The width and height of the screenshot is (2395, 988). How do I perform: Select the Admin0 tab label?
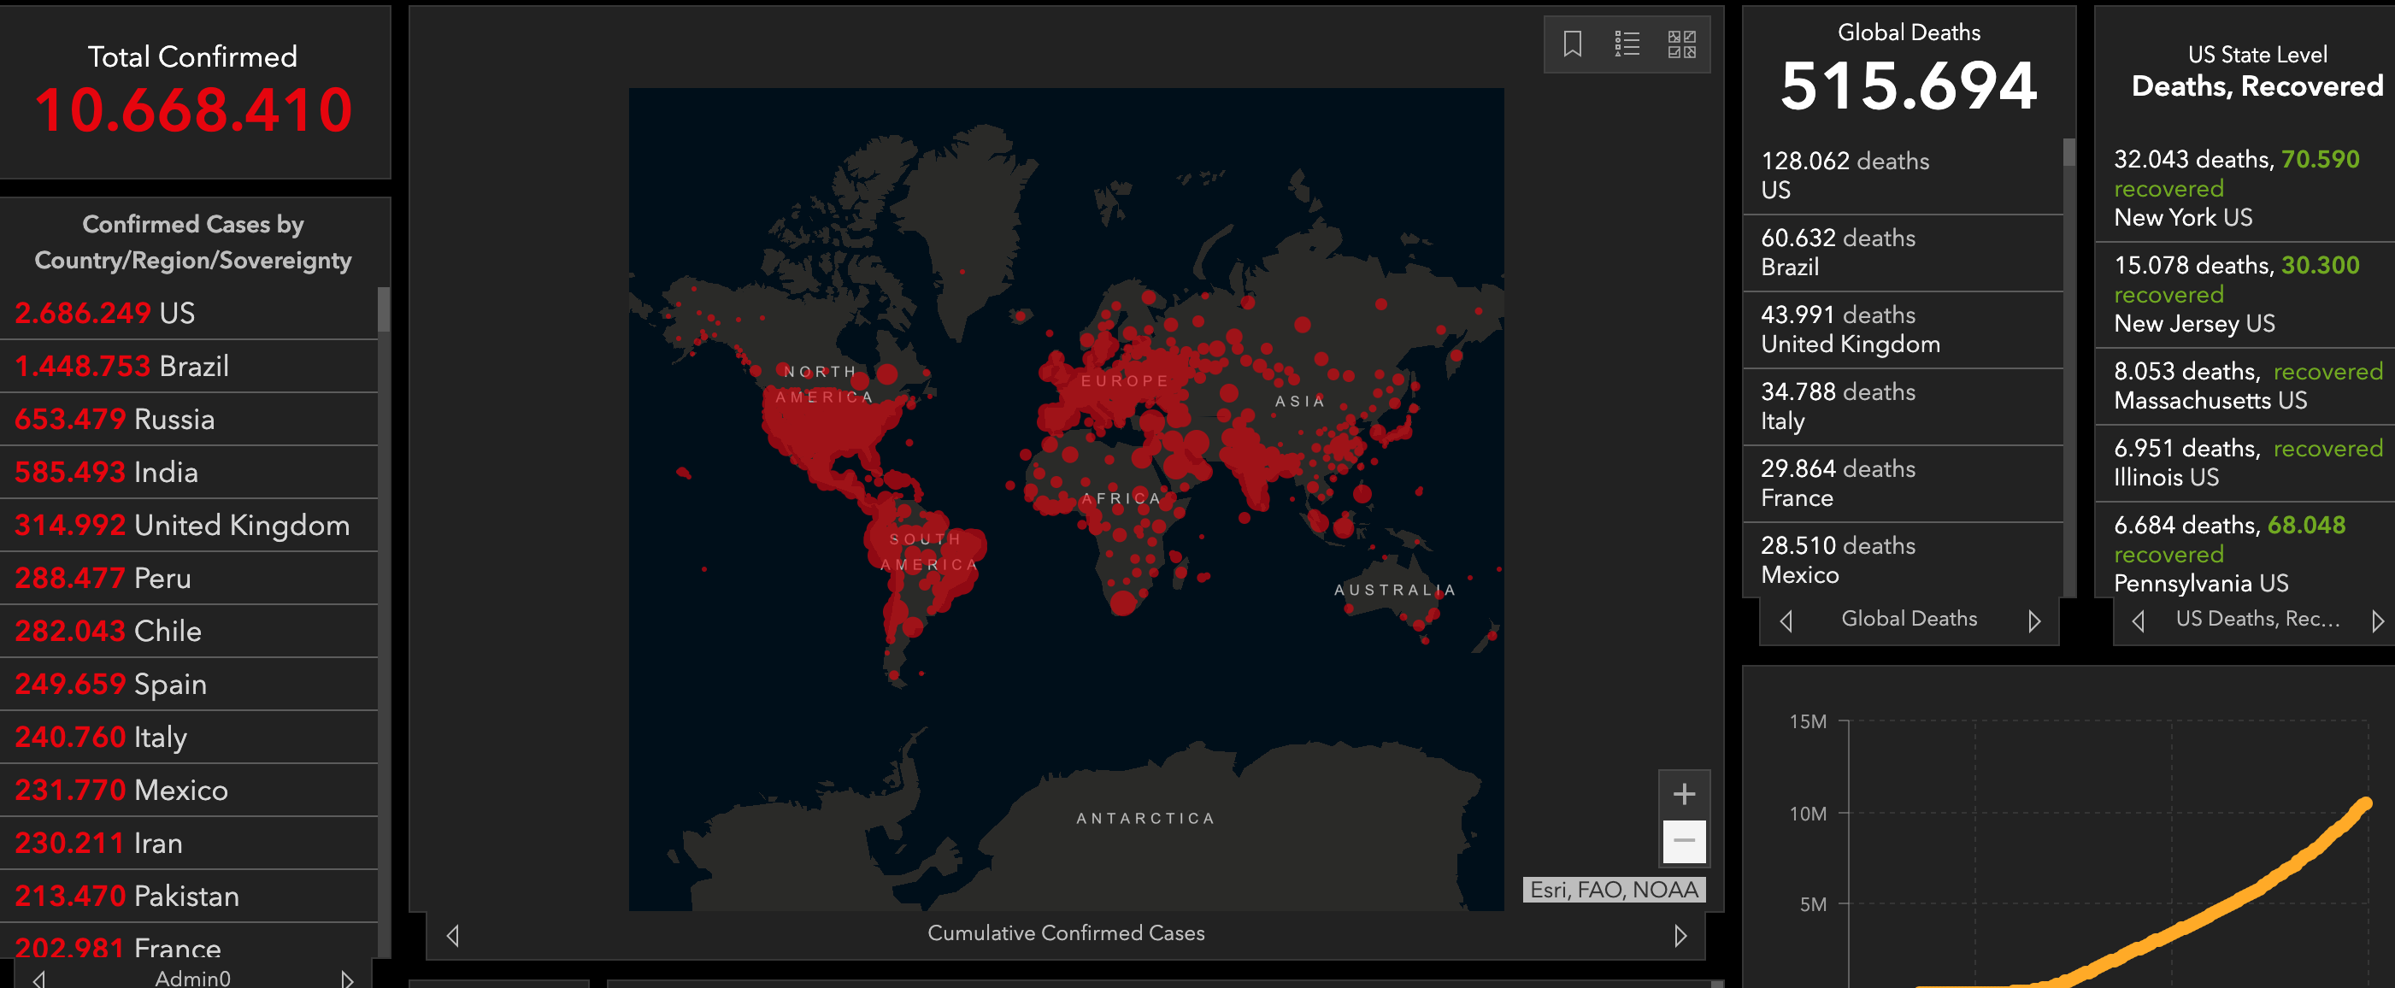coord(192,978)
